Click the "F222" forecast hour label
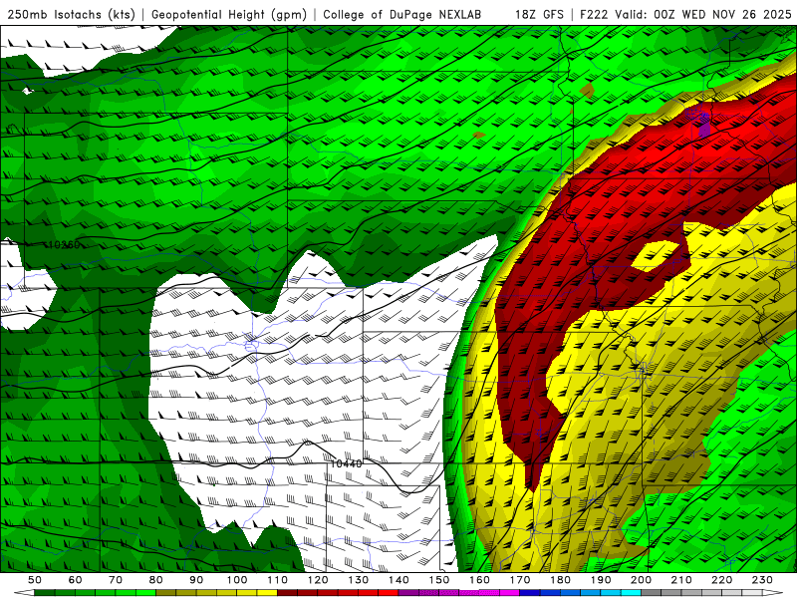This screenshot has height=598, width=797. [x=595, y=14]
